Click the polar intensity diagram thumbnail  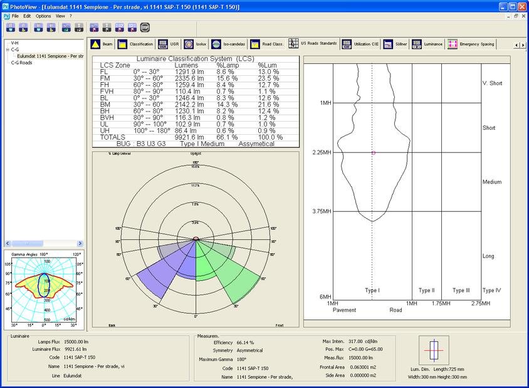[44, 290]
